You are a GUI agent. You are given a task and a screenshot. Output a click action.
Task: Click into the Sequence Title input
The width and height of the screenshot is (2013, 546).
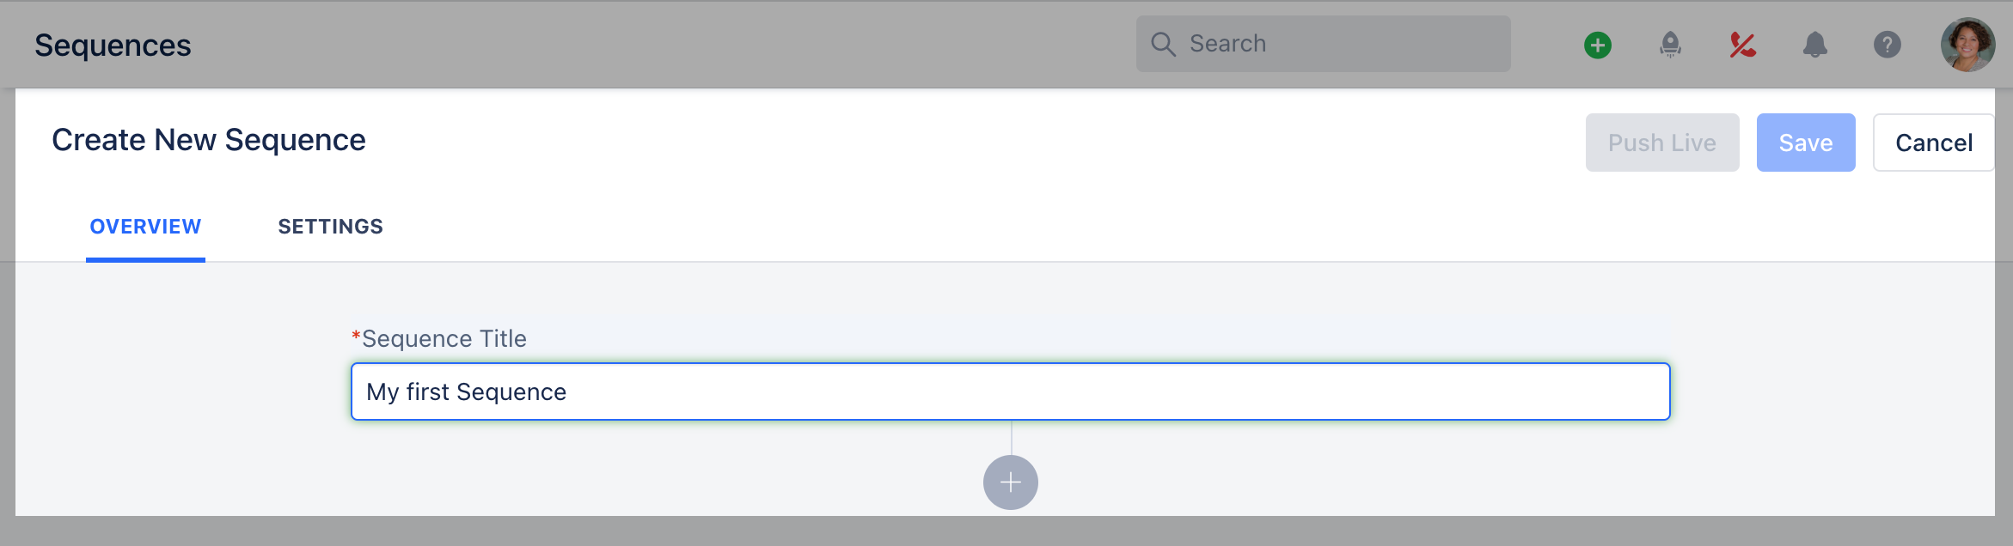click(x=1011, y=391)
